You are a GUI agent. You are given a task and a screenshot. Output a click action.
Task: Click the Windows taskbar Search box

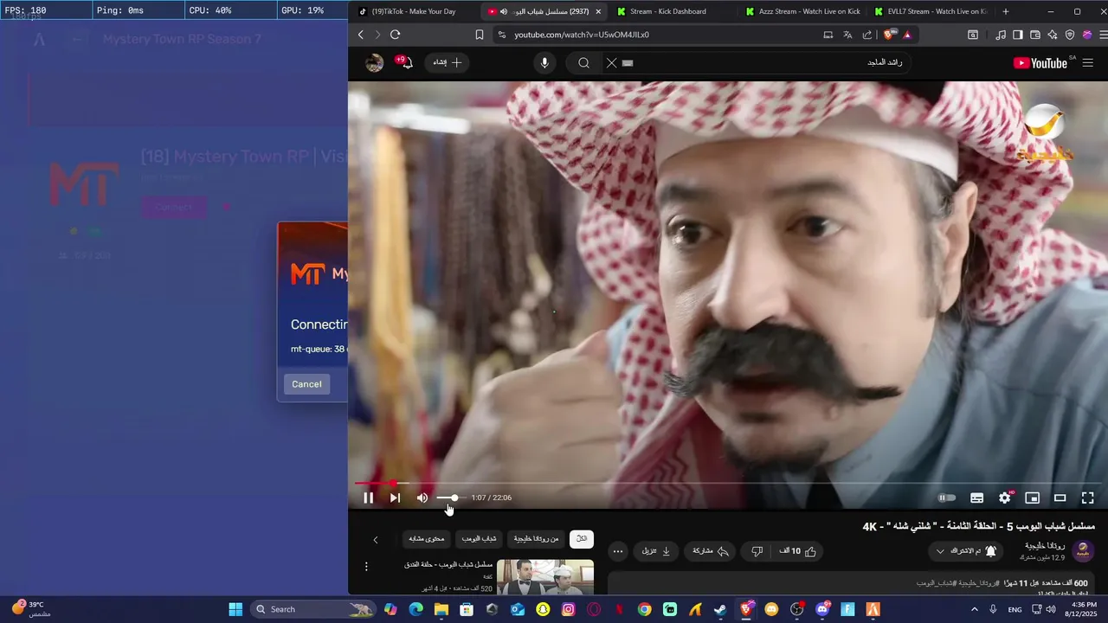313,609
